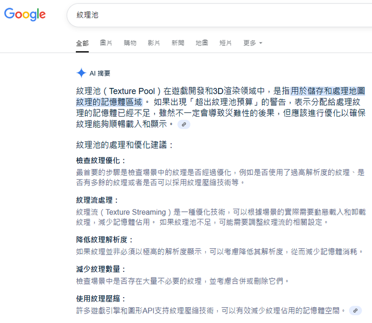The width and height of the screenshot is (372, 323).
Task: Click the heading 降低紋理解析度：
Action: 104,239
